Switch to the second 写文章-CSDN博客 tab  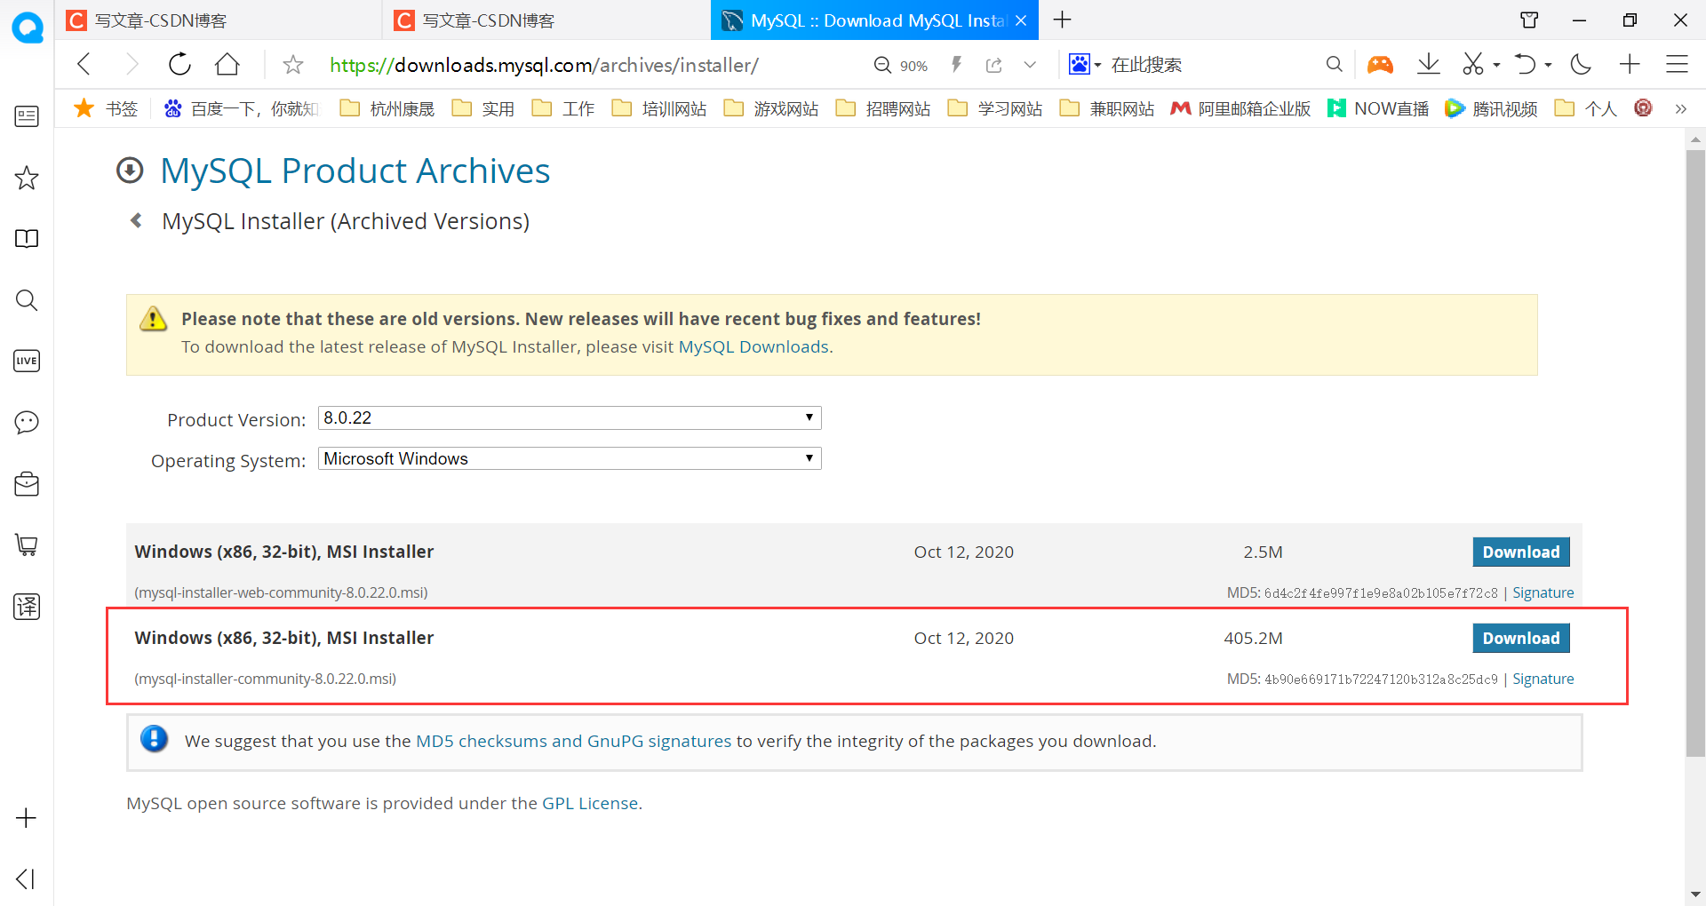tap(546, 20)
